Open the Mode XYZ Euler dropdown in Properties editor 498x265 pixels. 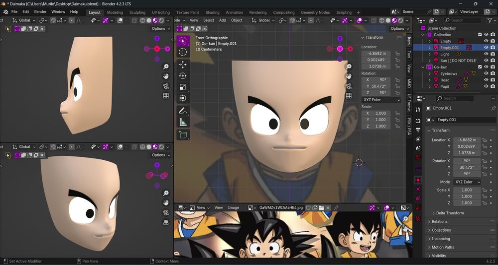coord(467,182)
